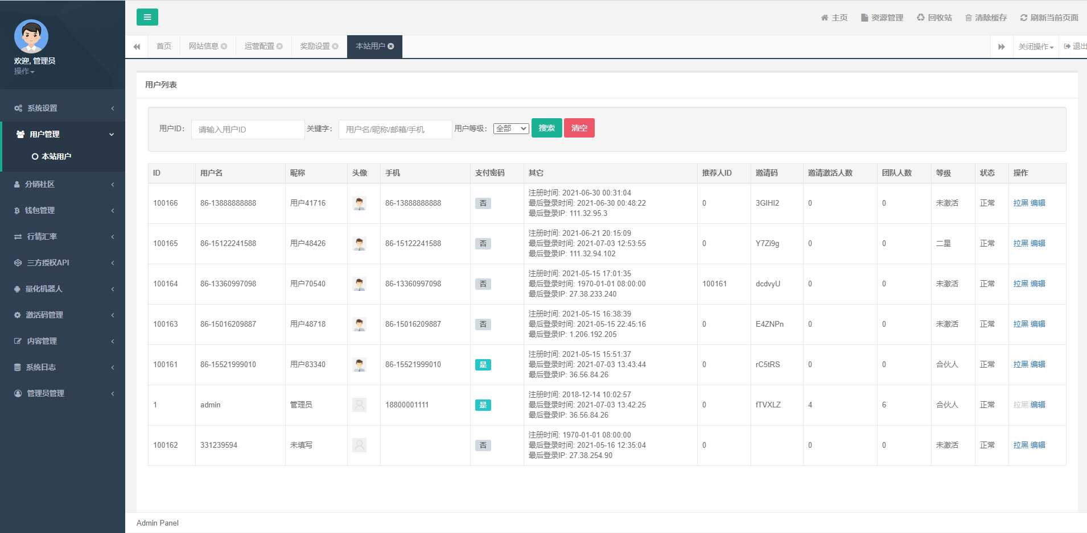Expand the 关闭操作 dropdown
The width and height of the screenshot is (1087, 533).
1036,47
